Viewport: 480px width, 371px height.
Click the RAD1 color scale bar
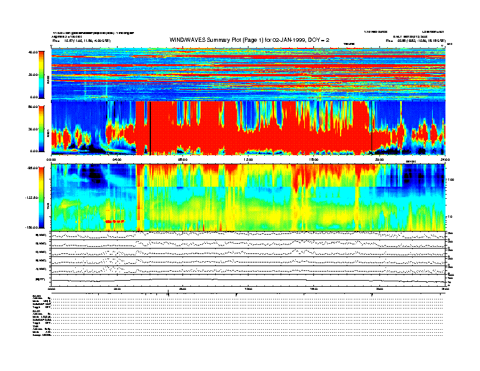click(42, 128)
